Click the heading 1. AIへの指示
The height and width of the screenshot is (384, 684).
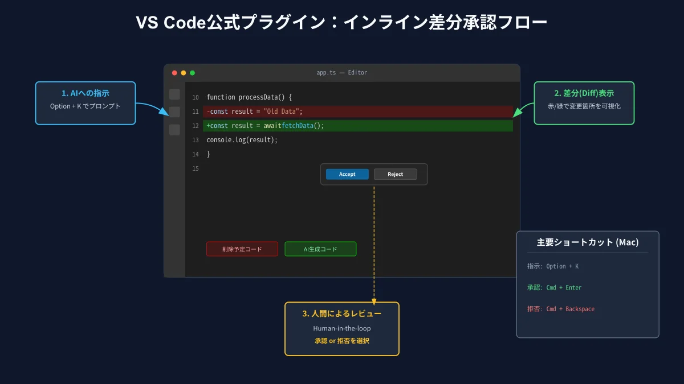(85, 93)
